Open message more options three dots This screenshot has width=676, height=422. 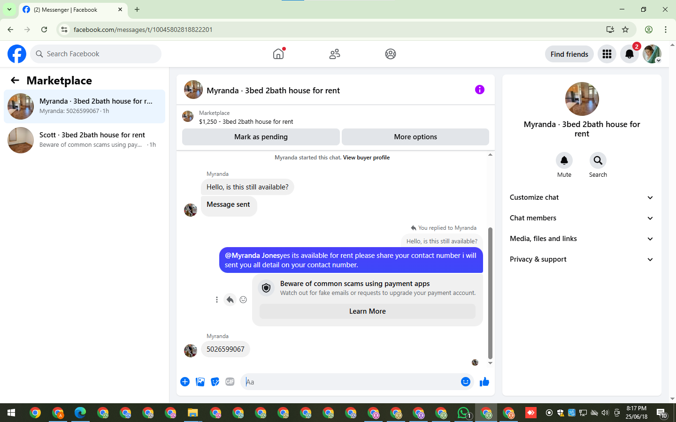point(217,300)
